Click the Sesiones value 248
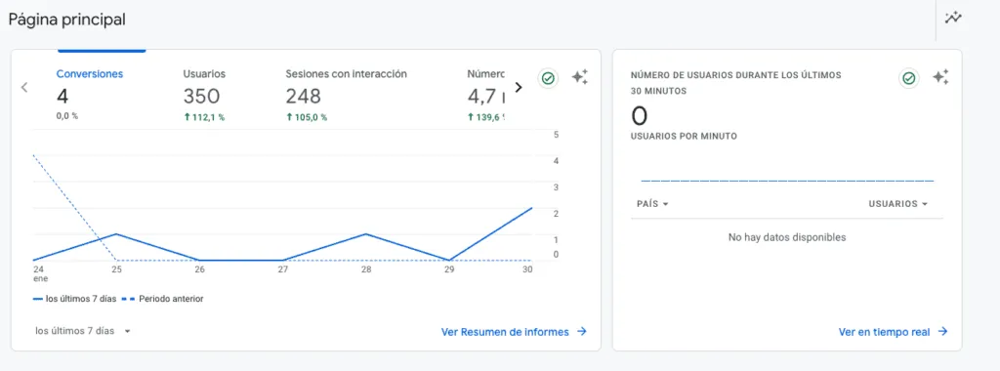The width and height of the screenshot is (1000, 371). click(x=304, y=97)
